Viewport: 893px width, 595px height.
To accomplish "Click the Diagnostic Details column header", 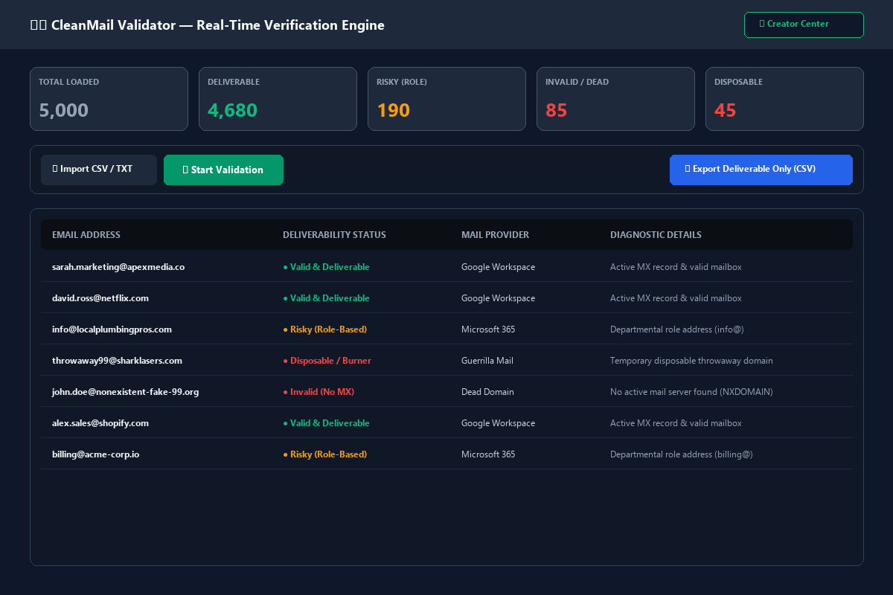I will coord(656,235).
